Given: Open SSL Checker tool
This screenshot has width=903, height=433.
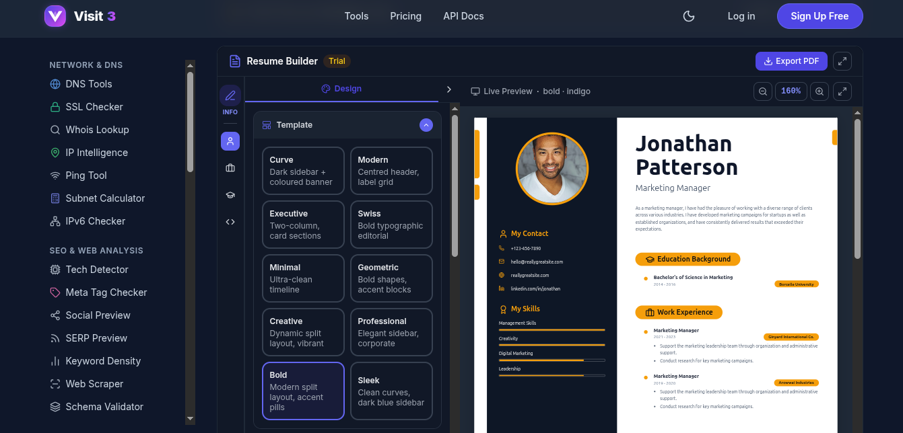Looking at the screenshot, I should [x=86, y=107].
